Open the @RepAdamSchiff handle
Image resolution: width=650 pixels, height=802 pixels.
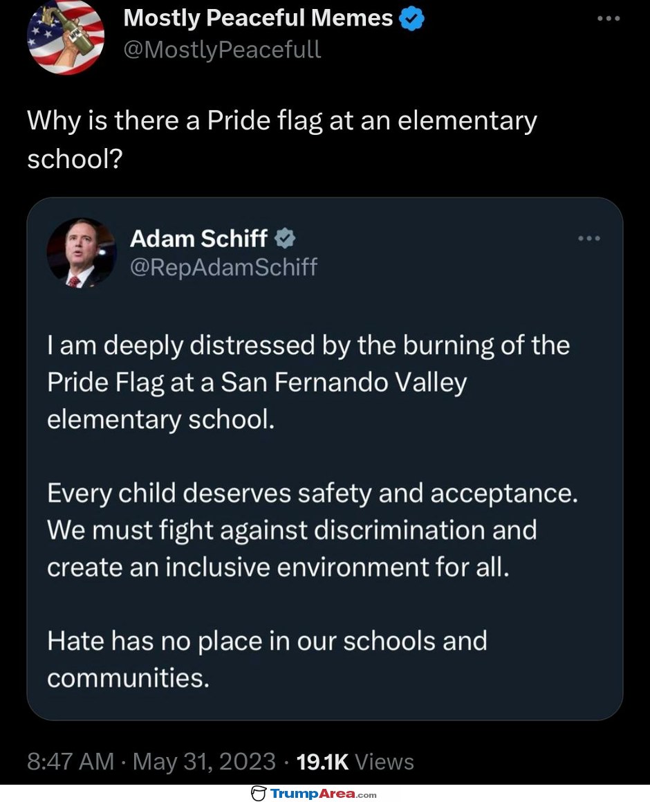click(x=223, y=267)
